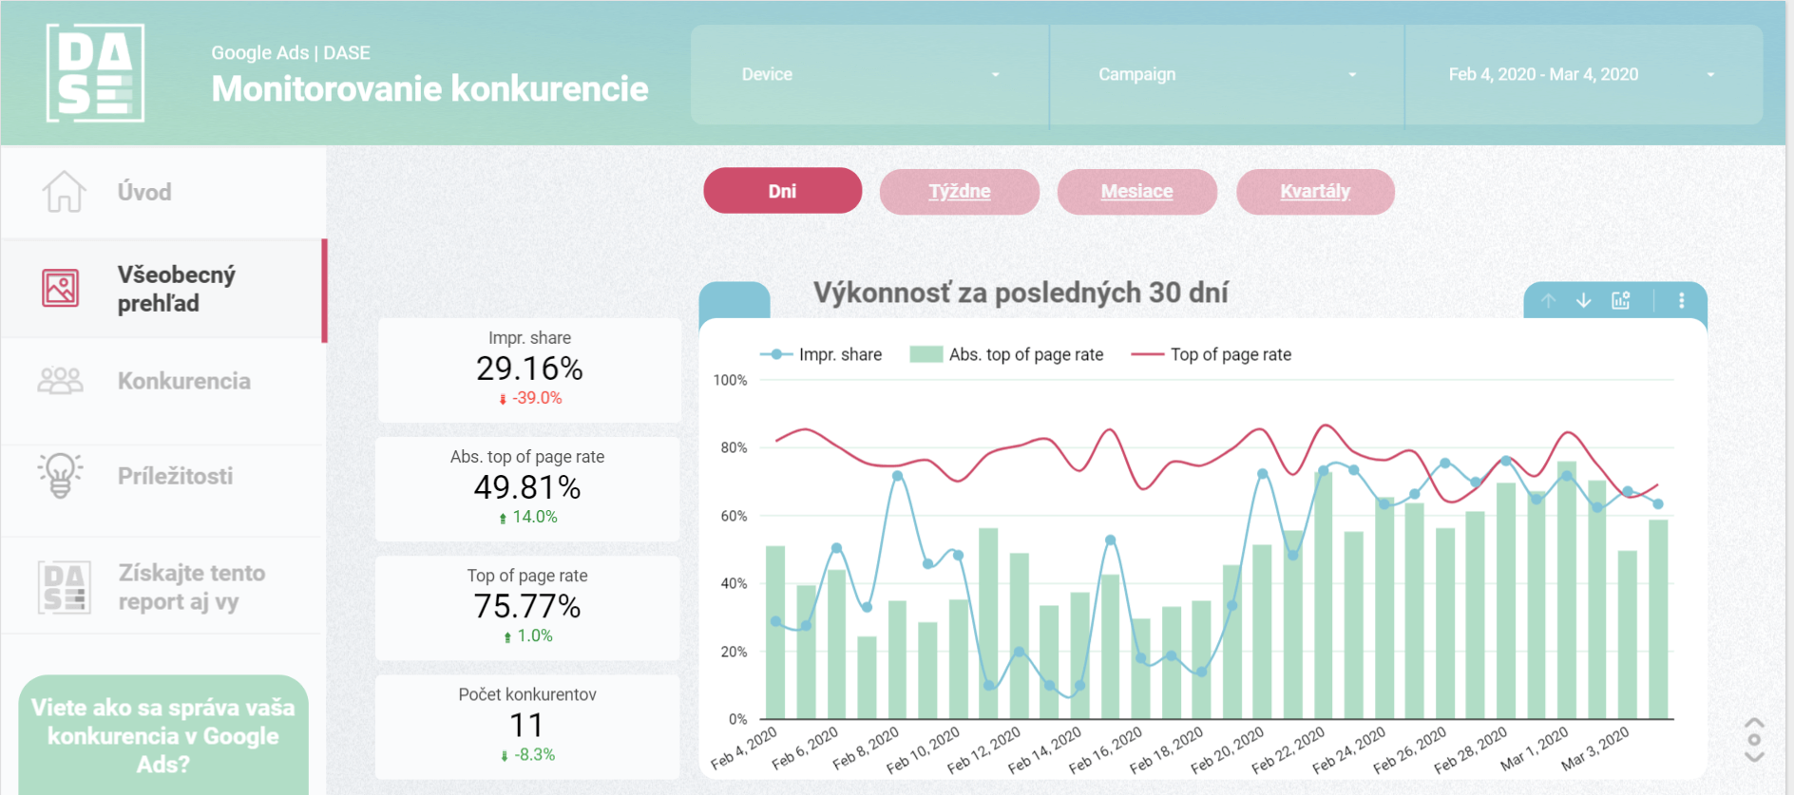Image resolution: width=1794 pixels, height=795 pixels.
Task: Click the DASE logo in the header
Action: (96, 73)
